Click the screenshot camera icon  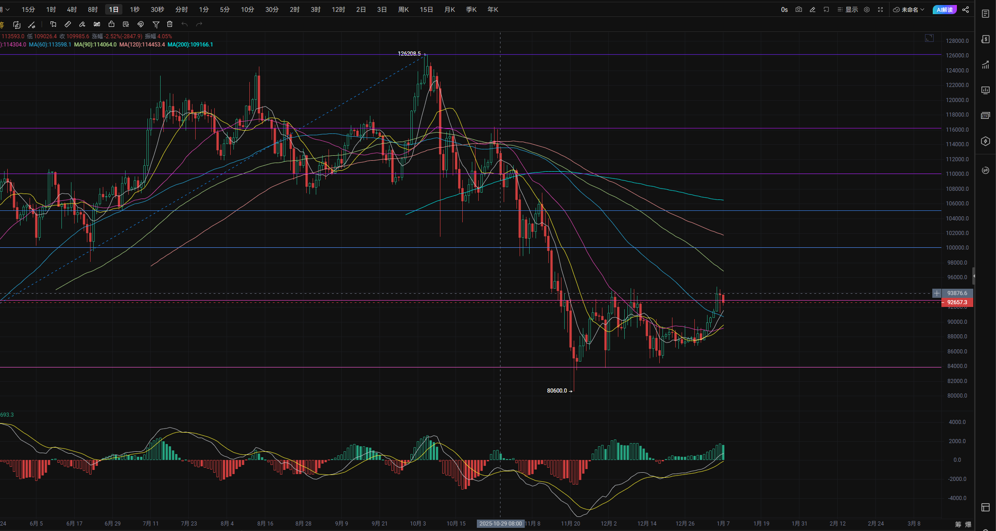point(799,10)
